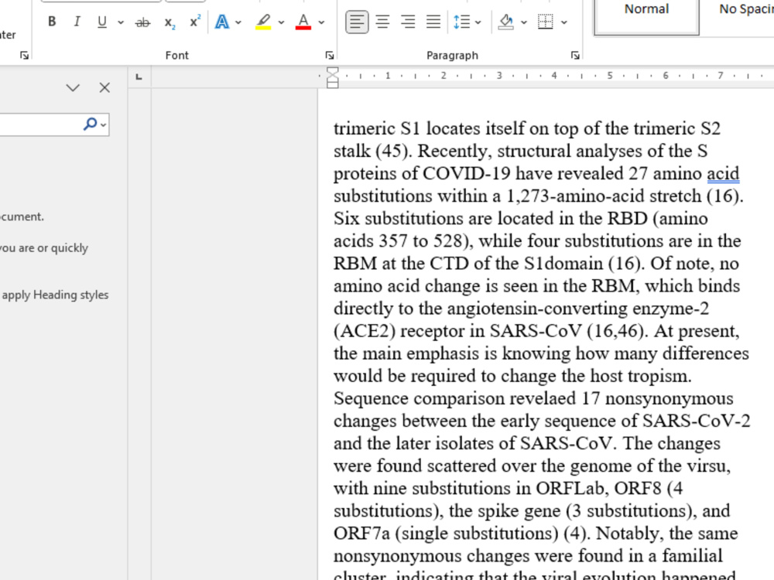Toggle Strikethrough formatting

pyautogui.click(x=142, y=22)
